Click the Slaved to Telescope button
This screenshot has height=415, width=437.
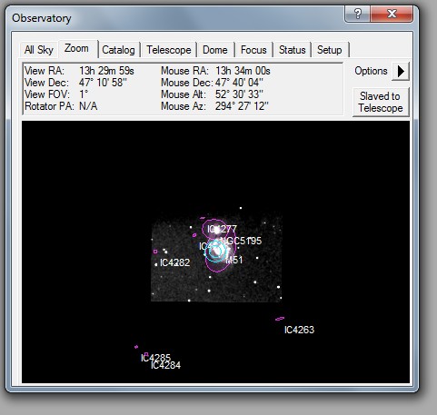381,102
